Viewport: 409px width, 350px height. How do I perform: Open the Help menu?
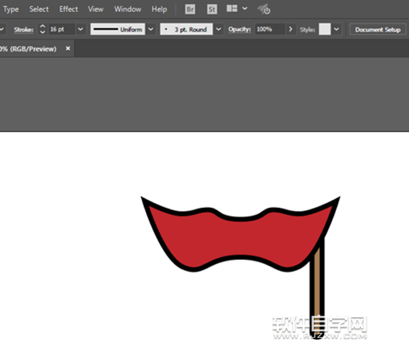(159, 10)
